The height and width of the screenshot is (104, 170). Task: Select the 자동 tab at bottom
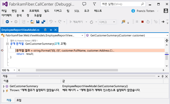point(9,100)
